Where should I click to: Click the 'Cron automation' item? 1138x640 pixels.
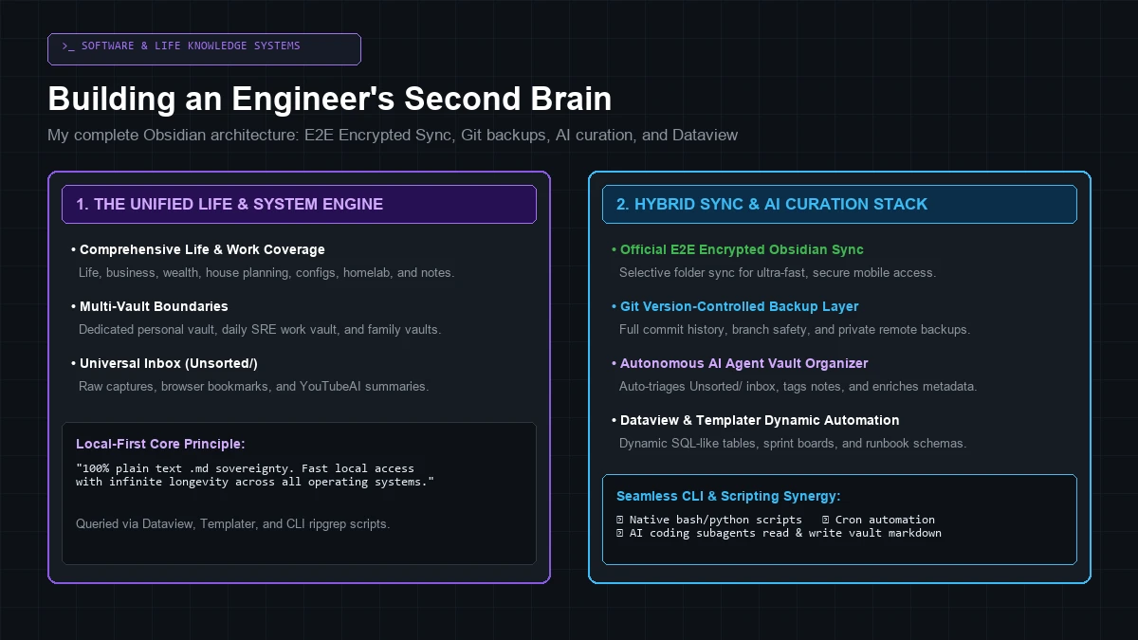pos(878,520)
